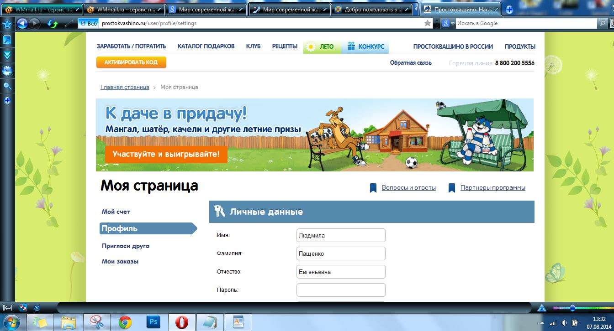This screenshot has width=614, height=331.
Task: Click the magnifier button in Google search box
Action: coord(603,23)
